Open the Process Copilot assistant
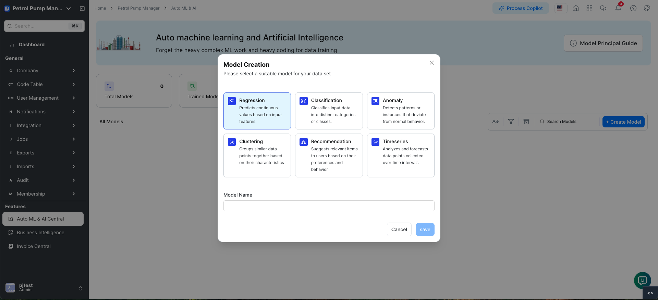This screenshot has height=300, width=658. pos(521,8)
